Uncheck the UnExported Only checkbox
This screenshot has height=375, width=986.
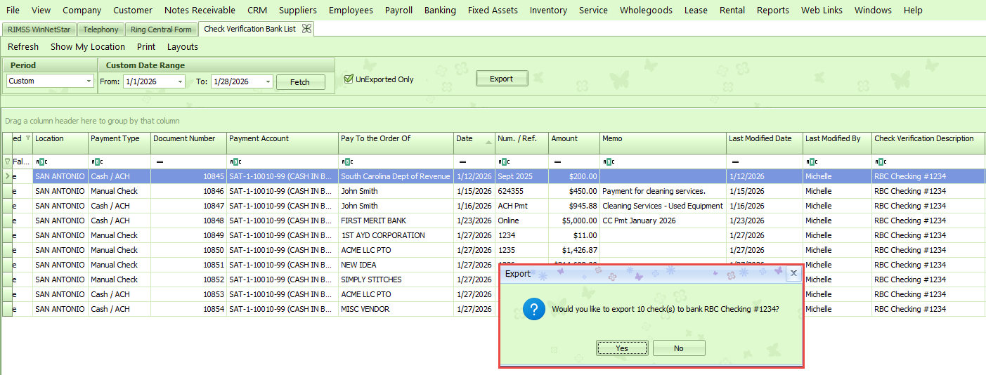349,79
